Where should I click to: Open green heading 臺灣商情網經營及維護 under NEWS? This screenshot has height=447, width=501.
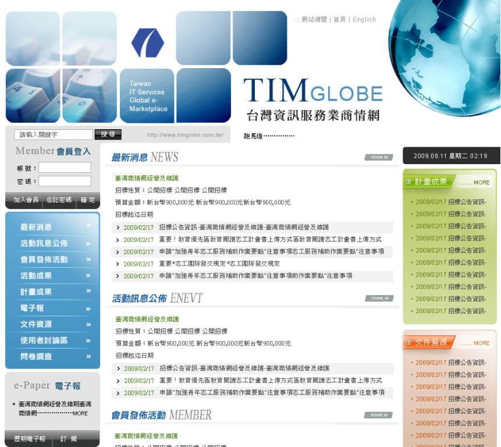click(x=147, y=178)
